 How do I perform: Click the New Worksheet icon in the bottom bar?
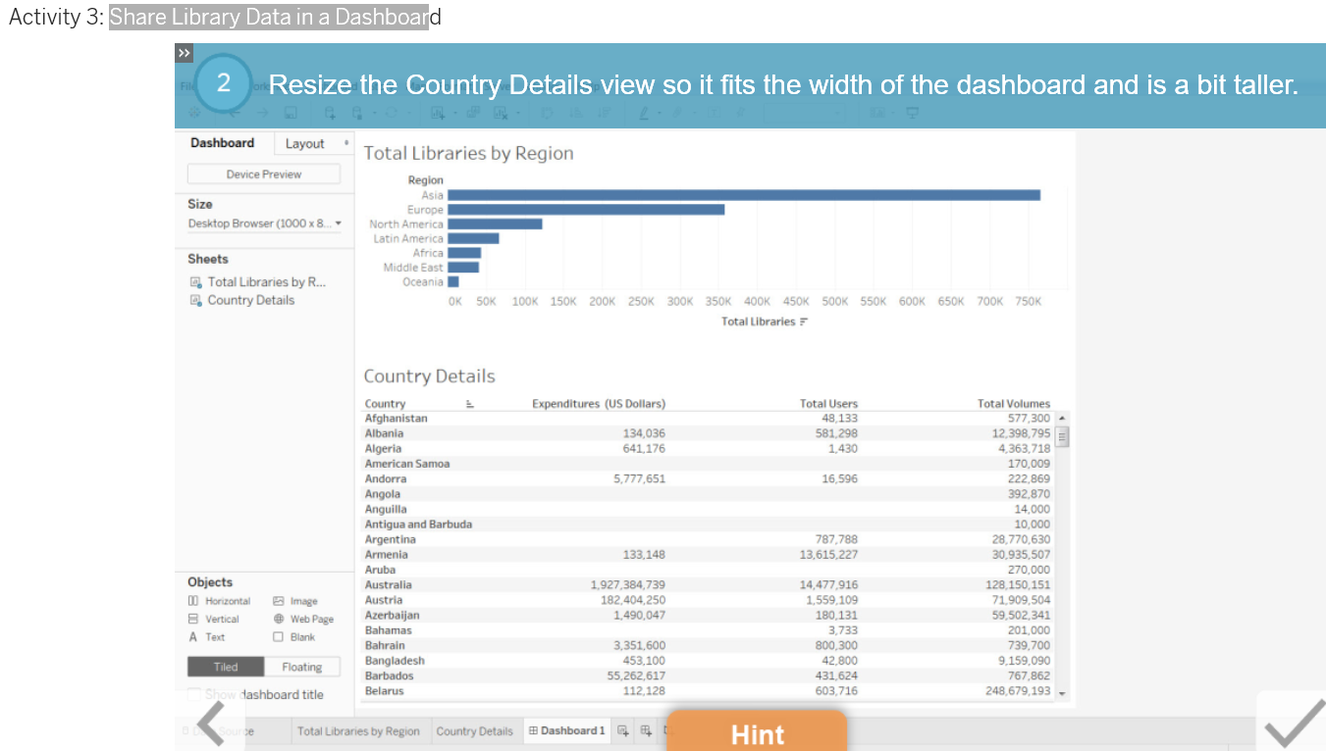622,730
